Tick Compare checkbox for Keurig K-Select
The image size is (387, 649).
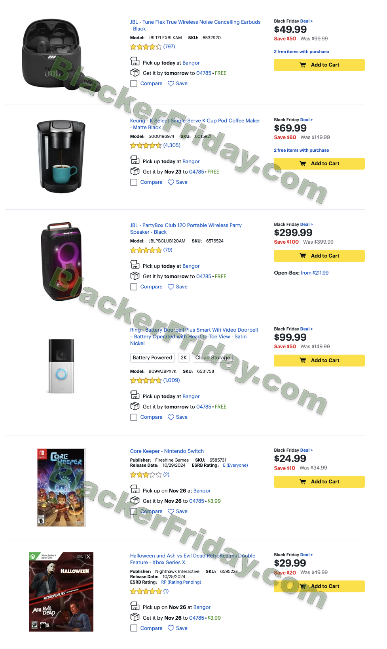pyautogui.click(x=134, y=182)
